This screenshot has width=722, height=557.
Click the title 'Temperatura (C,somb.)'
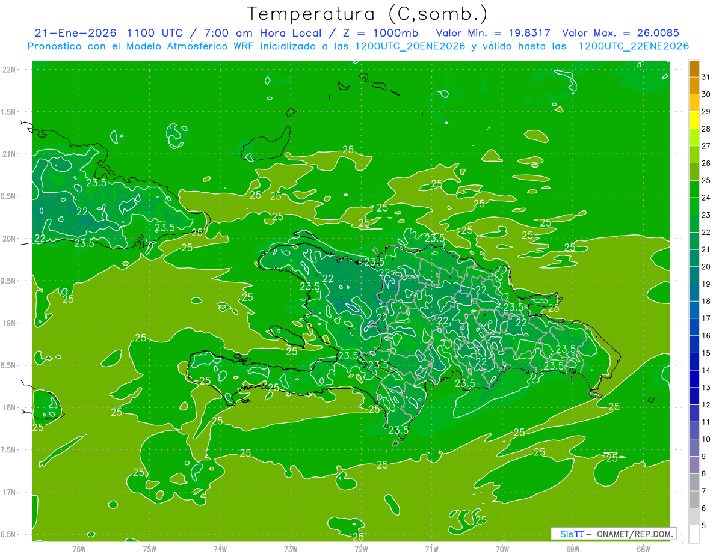click(x=368, y=14)
